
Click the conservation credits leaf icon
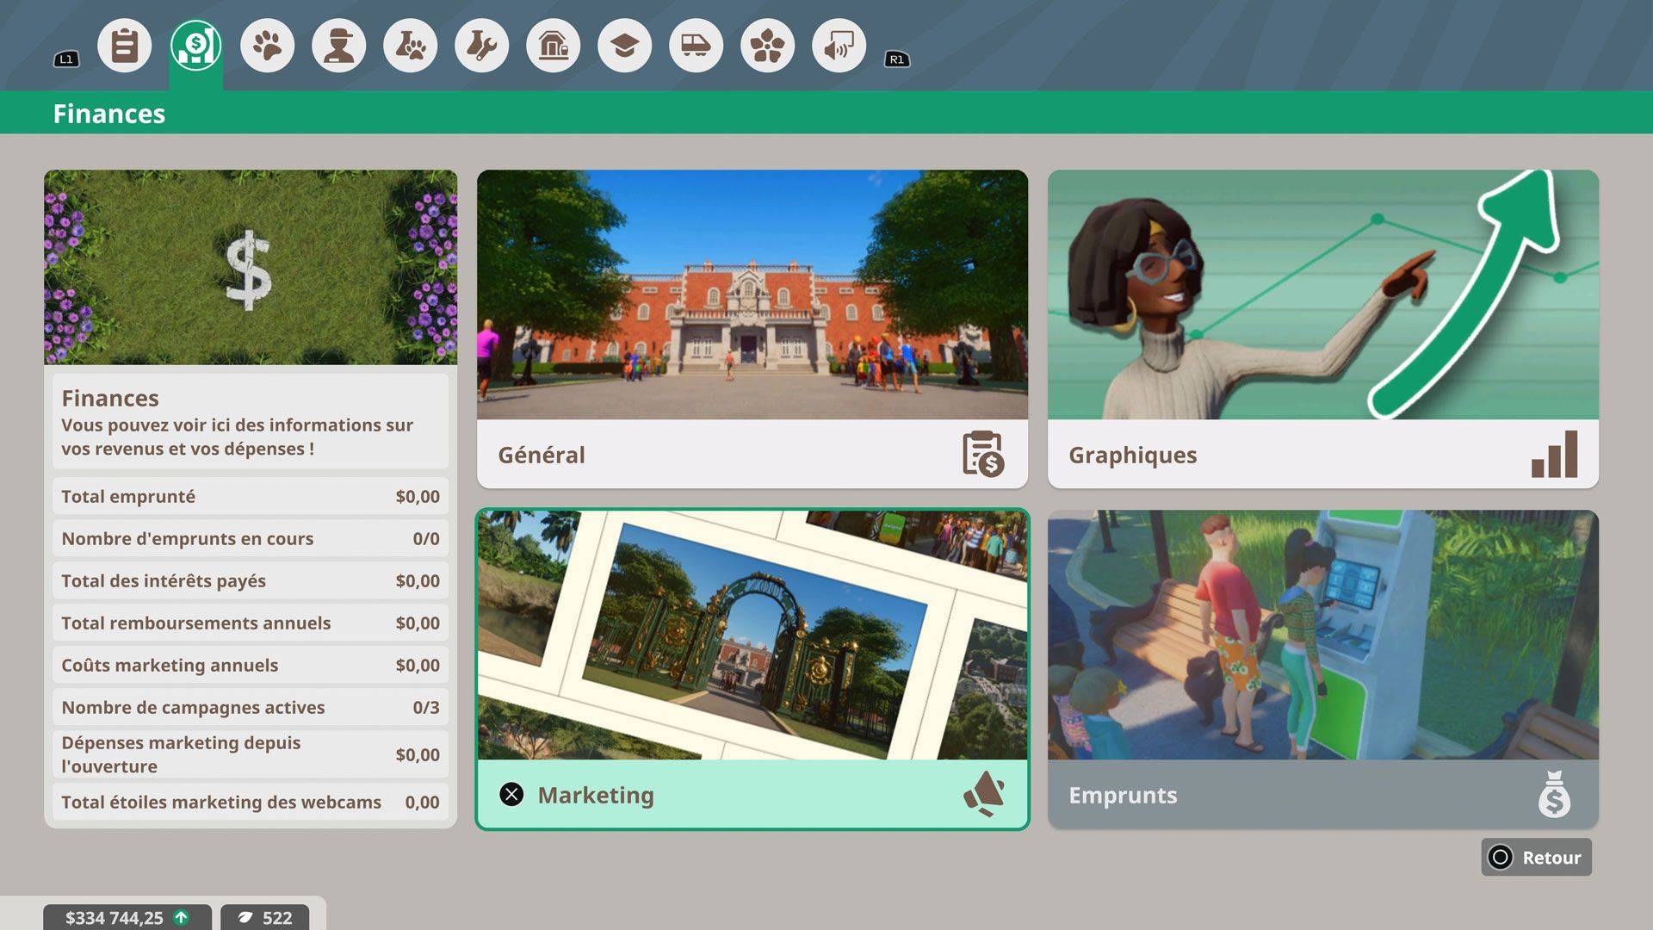[245, 918]
